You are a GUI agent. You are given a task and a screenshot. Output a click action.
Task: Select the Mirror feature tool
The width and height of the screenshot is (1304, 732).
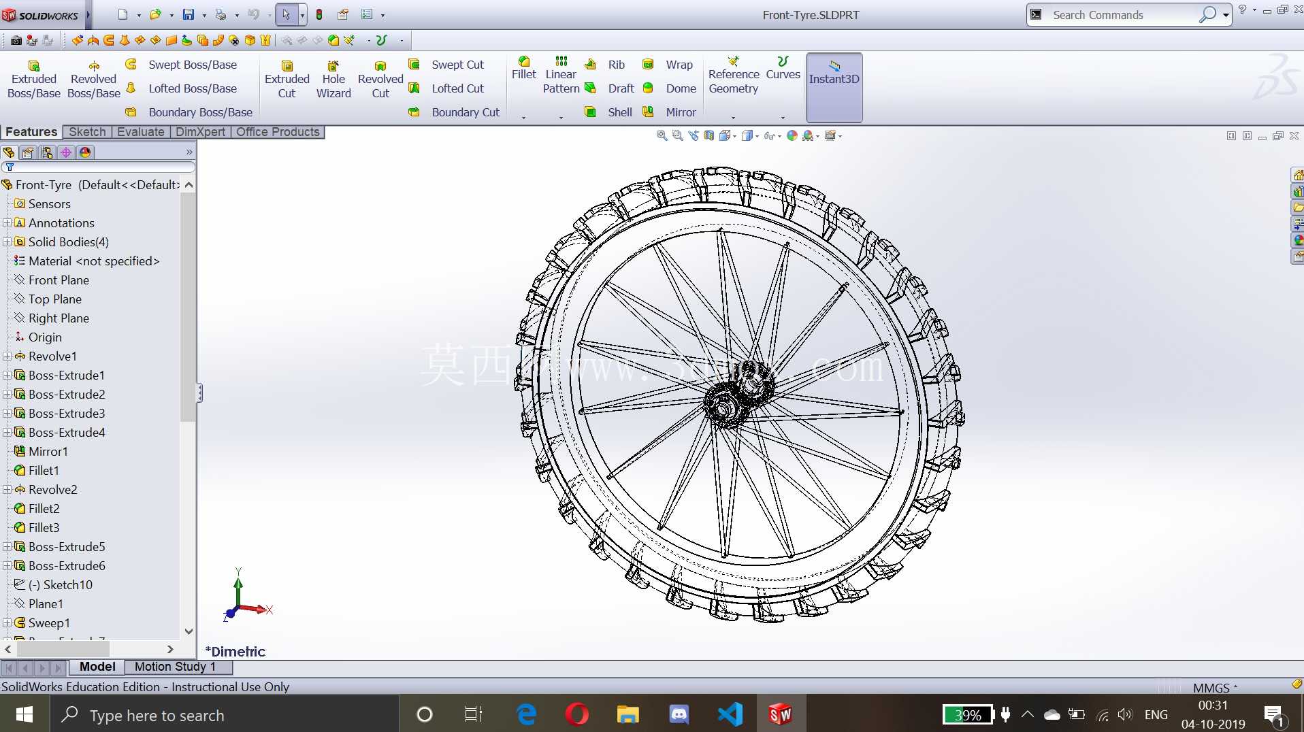pos(670,112)
